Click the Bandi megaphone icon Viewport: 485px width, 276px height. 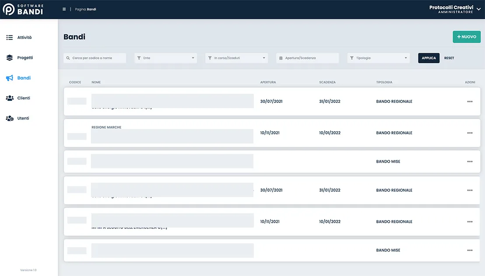[10, 78]
